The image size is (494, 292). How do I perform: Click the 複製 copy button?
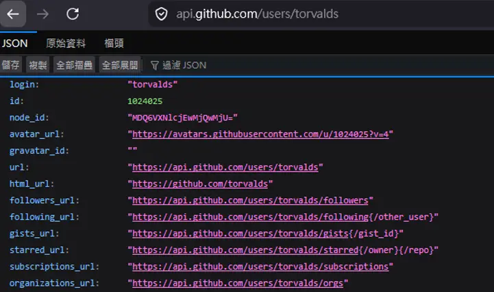pyautogui.click(x=38, y=65)
